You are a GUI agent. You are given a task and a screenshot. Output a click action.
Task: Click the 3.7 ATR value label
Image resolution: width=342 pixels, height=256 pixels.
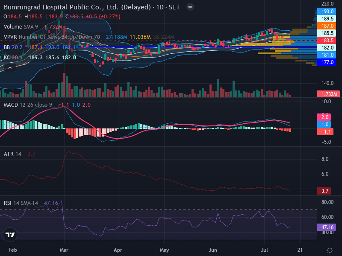click(x=324, y=191)
